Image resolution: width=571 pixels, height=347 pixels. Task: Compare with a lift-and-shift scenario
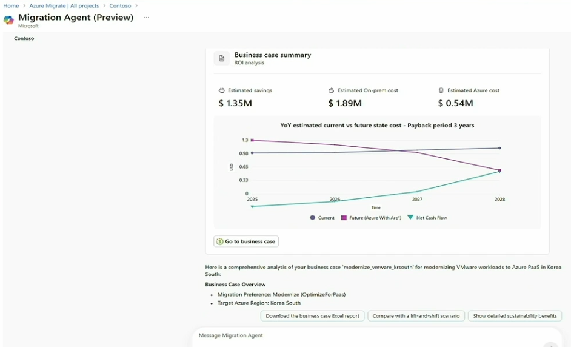pyautogui.click(x=416, y=316)
